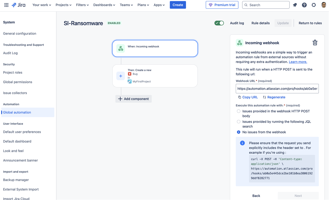Click the blue Create button
Viewport: 329px width, 200px height.
click(178, 5)
